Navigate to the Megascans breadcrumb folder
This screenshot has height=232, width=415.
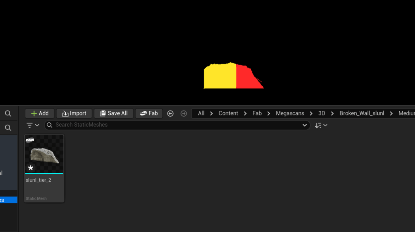tap(290, 113)
